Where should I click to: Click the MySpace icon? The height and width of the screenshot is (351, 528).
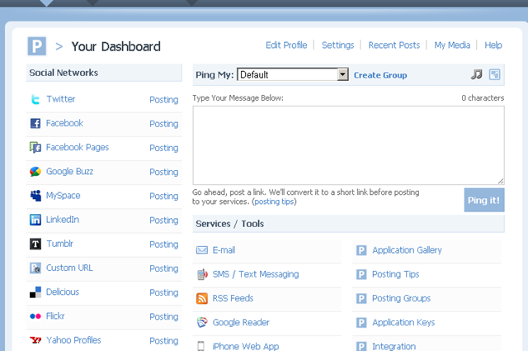pyautogui.click(x=35, y=196)
